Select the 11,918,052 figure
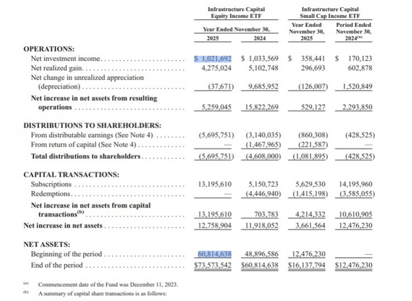 (x=262, y=226)
